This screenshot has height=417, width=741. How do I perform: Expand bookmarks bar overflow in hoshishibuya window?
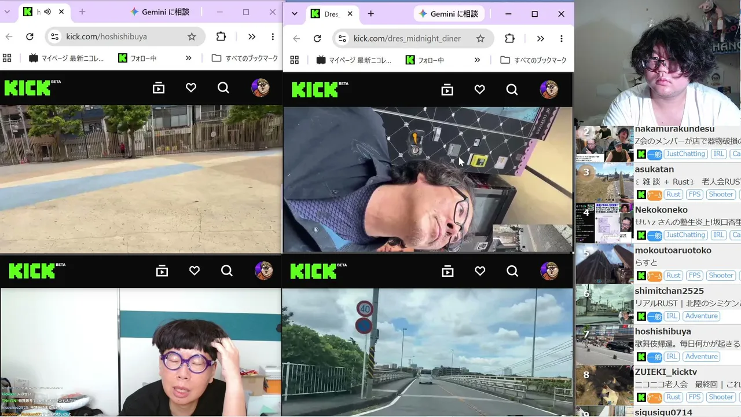[189, 58]
